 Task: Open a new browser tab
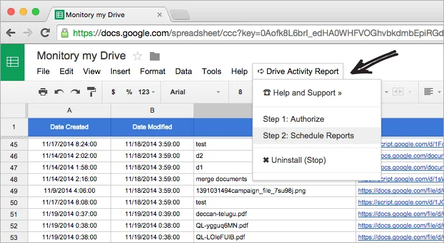click(x=180, y=15)
